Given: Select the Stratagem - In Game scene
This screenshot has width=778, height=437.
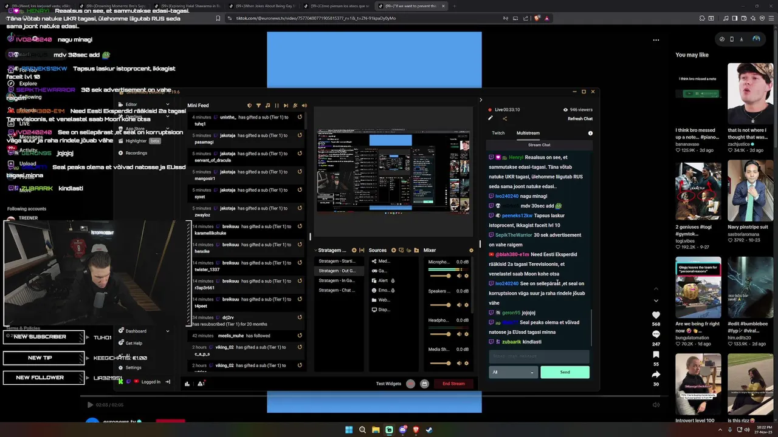Looking at the screenshot, I should click(x=337, y=280).
